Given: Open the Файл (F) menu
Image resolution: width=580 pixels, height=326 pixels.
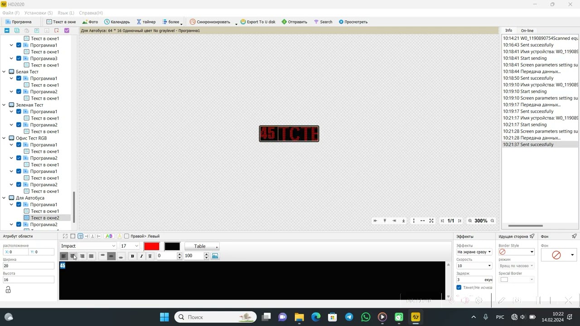Looking at the screenshot, I should pyautogui.click(x=11, y=13).
